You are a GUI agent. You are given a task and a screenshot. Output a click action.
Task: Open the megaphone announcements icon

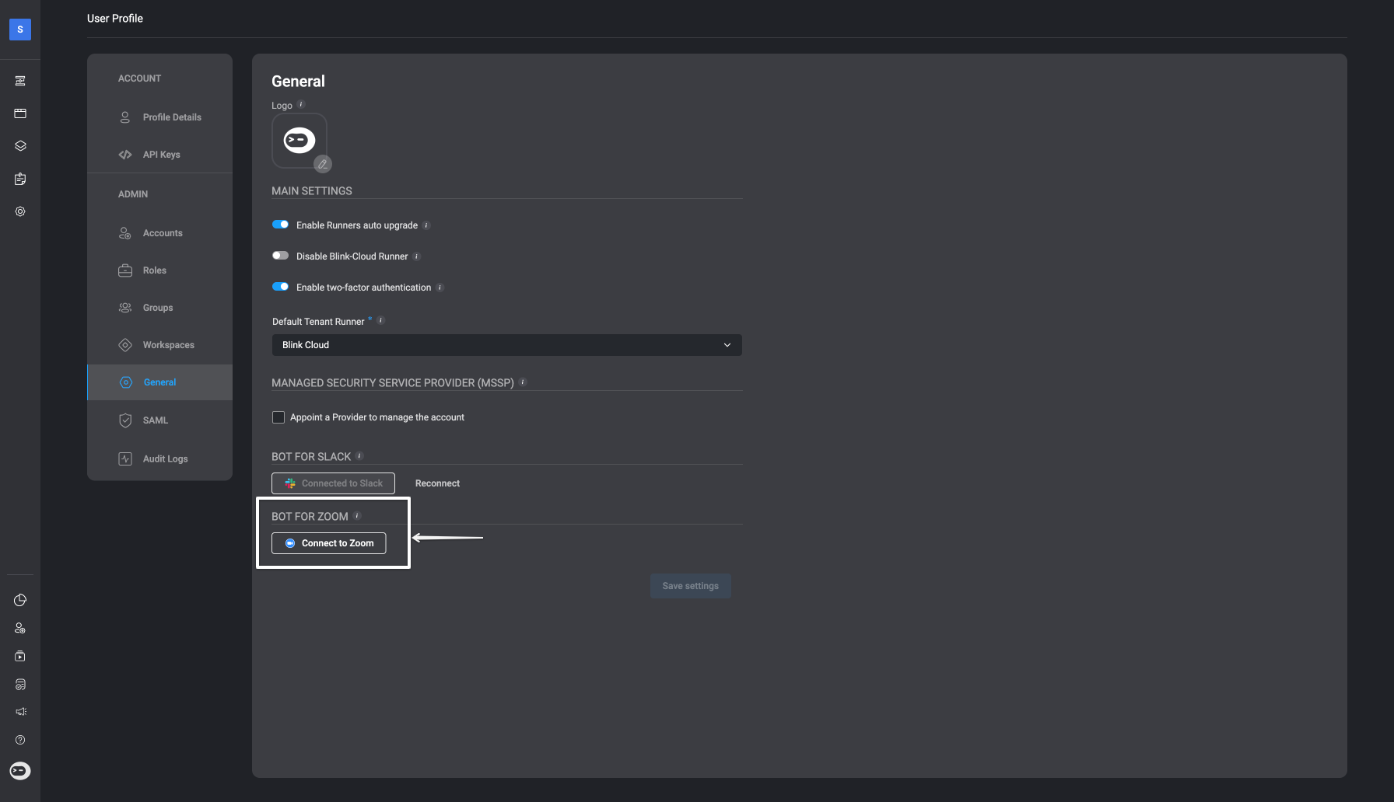(20, 712)
